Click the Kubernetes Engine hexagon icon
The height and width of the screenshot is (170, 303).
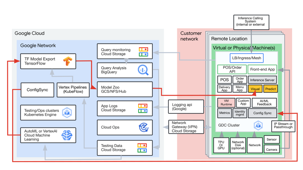click(67, 113)
